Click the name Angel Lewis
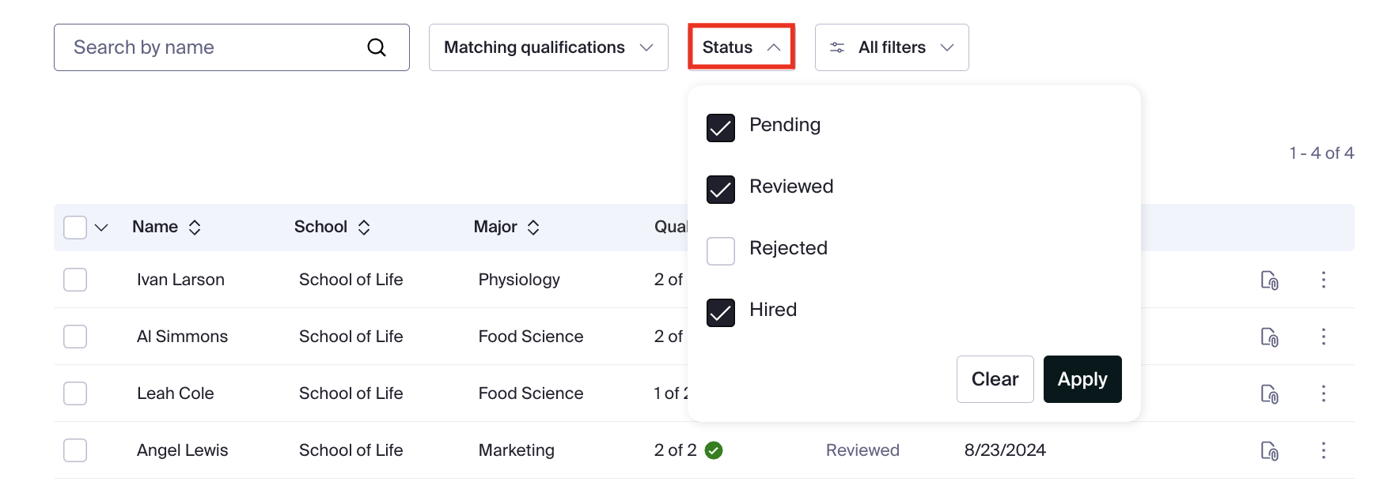This screenshot has width=1391, height=493. [182, 450]
